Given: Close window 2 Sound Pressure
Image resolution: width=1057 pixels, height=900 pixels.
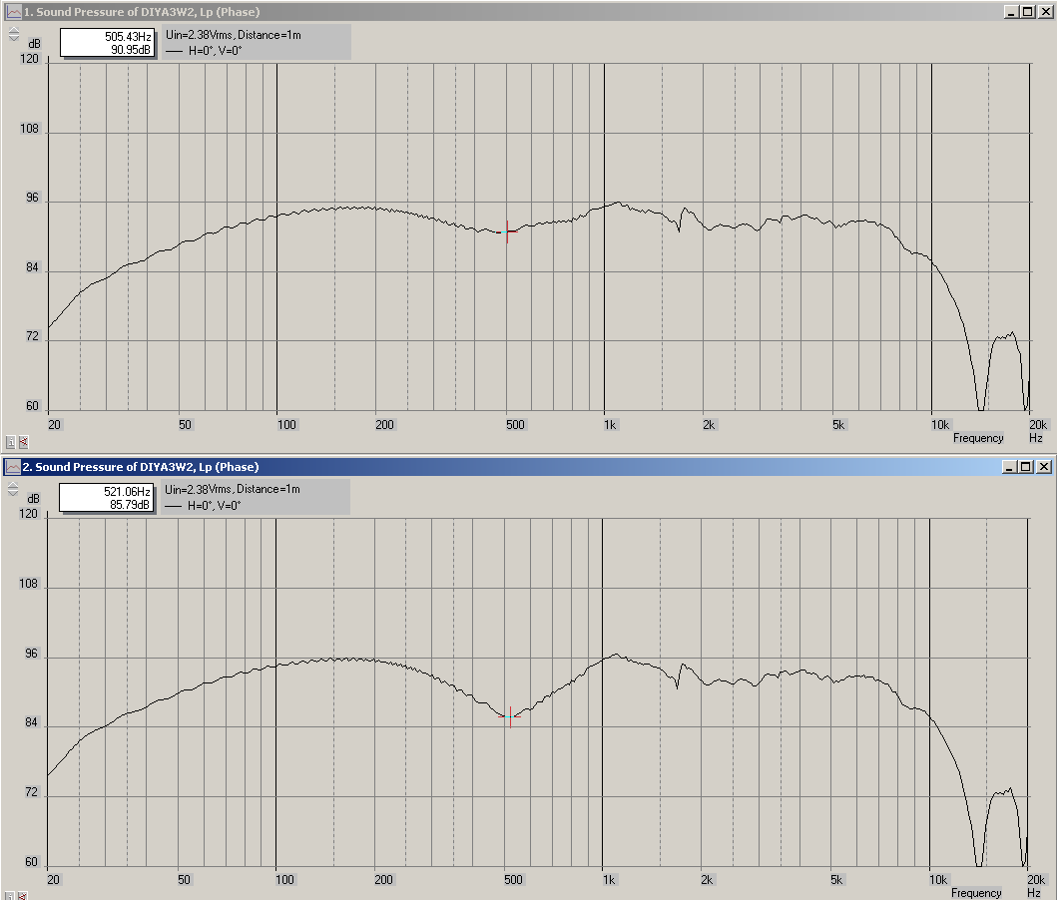Looking at the screenshot, I should tap(1044, 467).
